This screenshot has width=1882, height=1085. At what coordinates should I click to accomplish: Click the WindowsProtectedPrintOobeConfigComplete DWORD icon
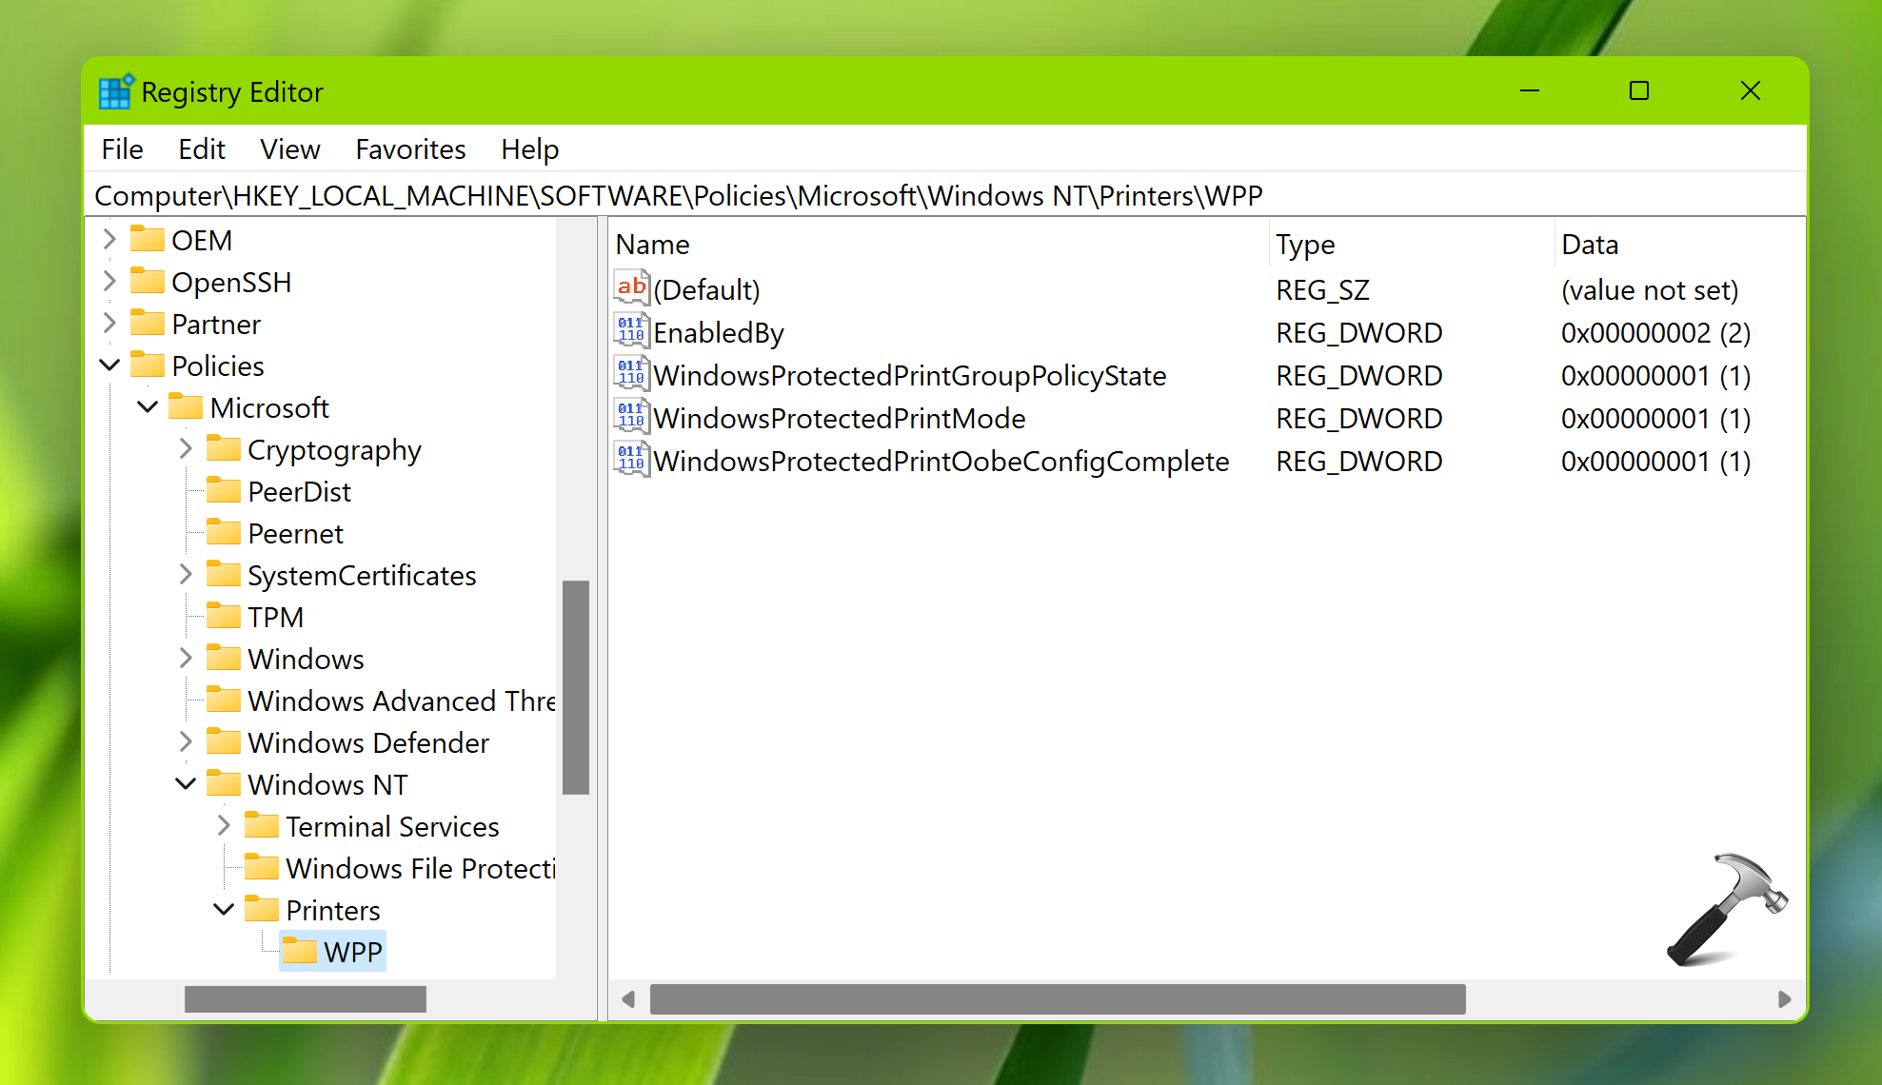631,460
